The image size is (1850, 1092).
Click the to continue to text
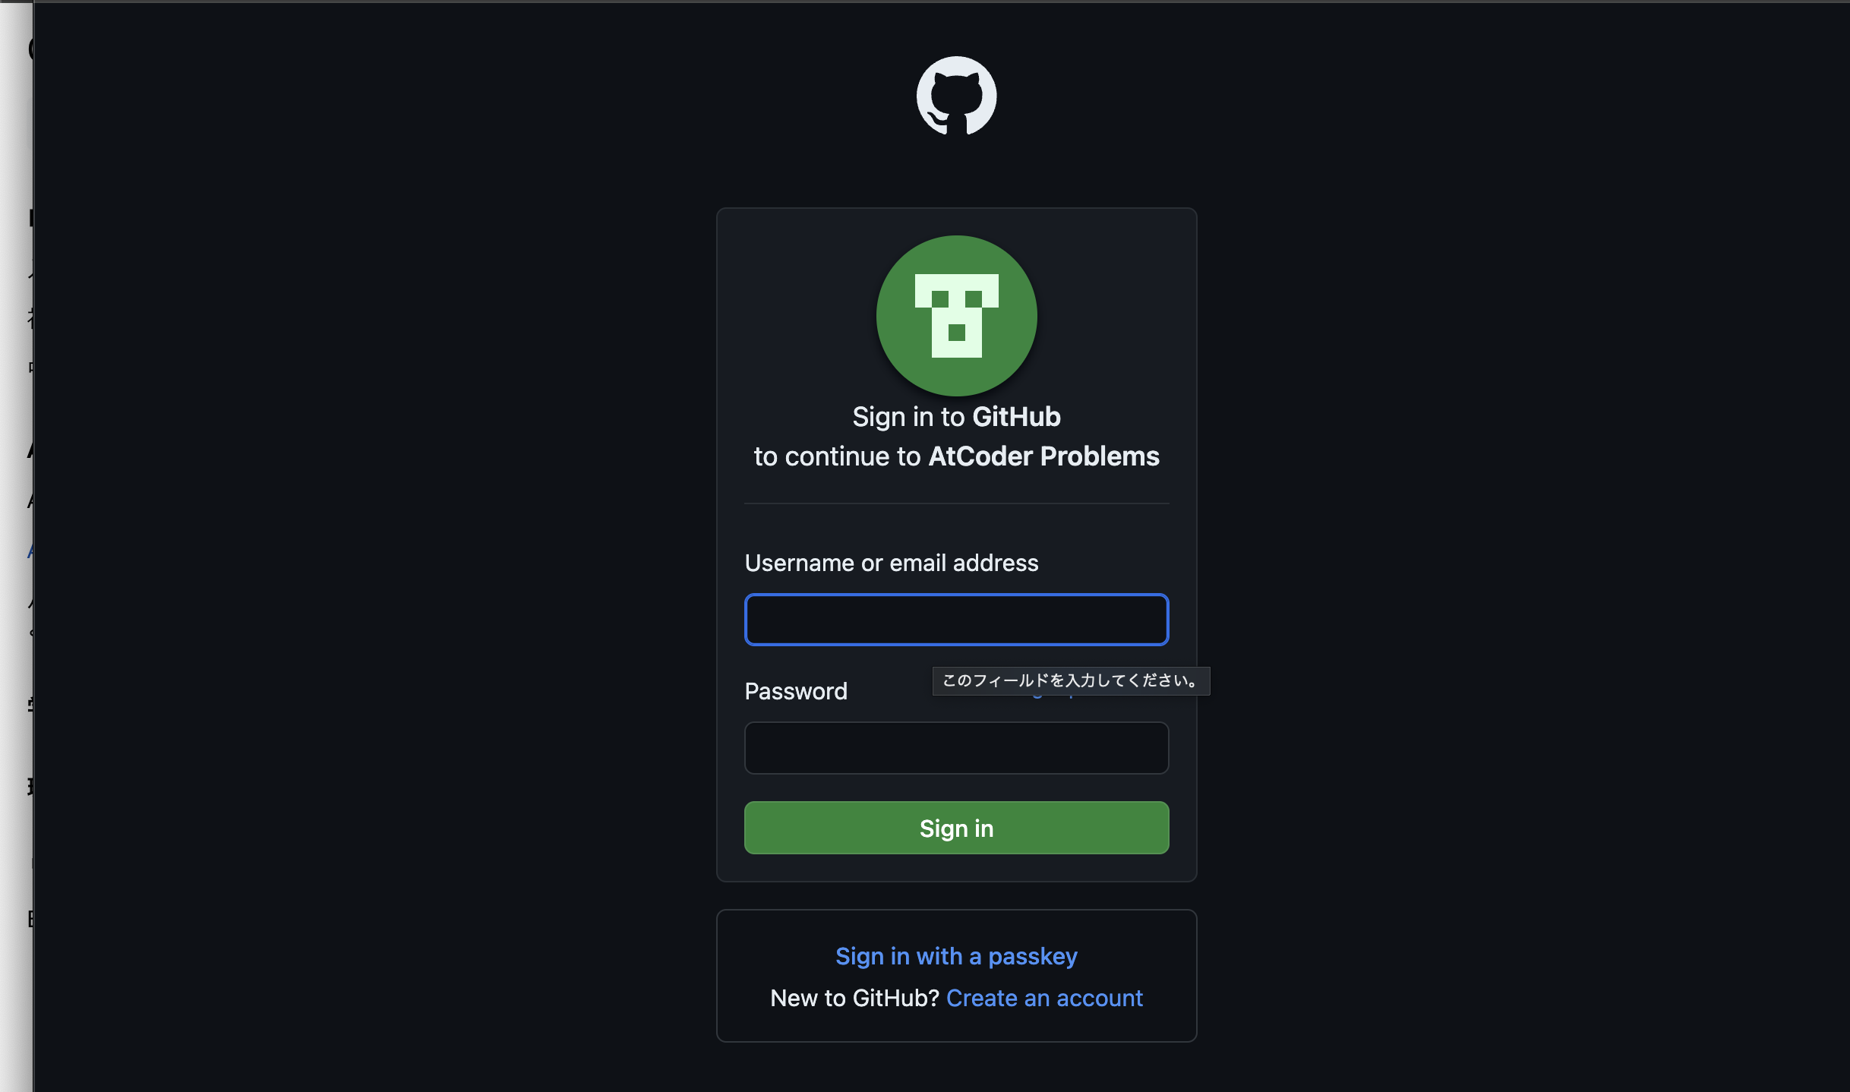837,456
